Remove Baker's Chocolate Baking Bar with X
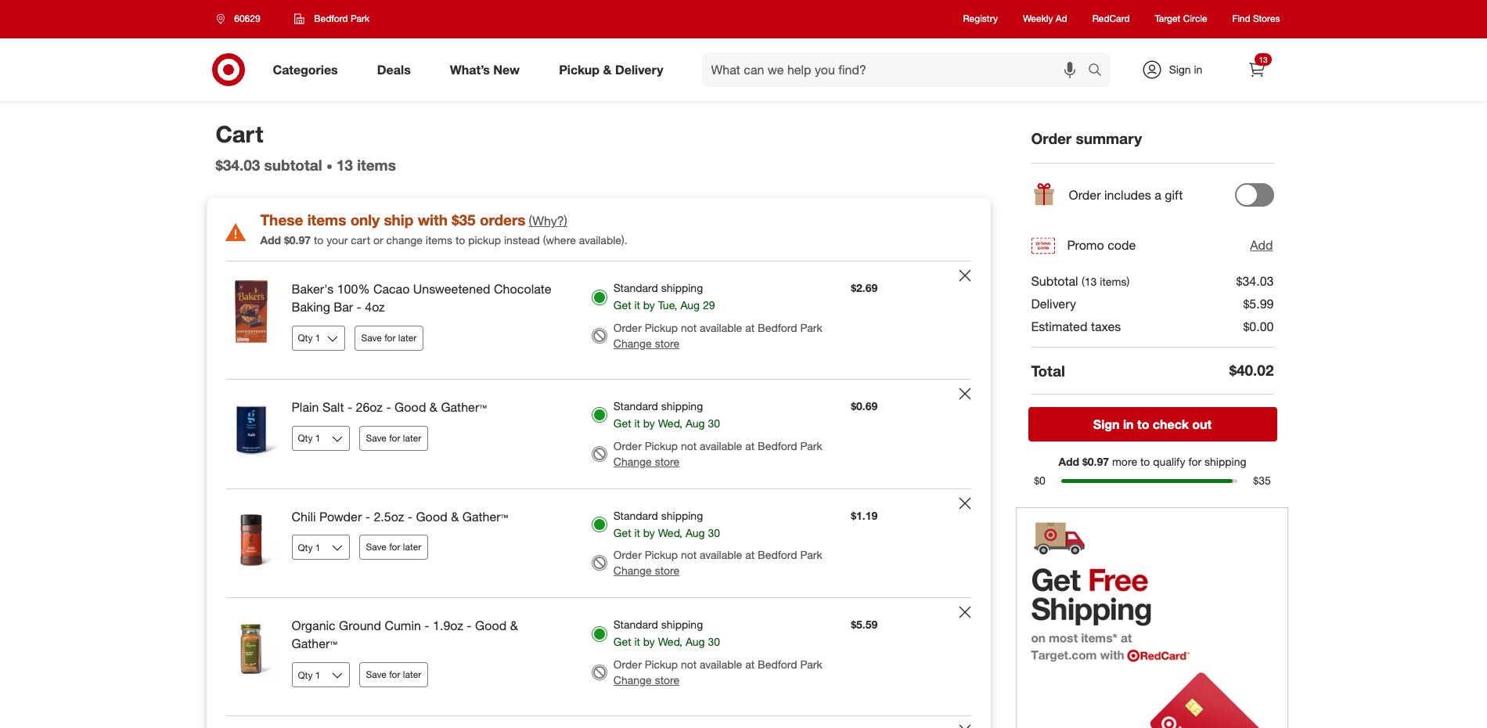Viewport: 1487px width, 728px height. [965, 276]
